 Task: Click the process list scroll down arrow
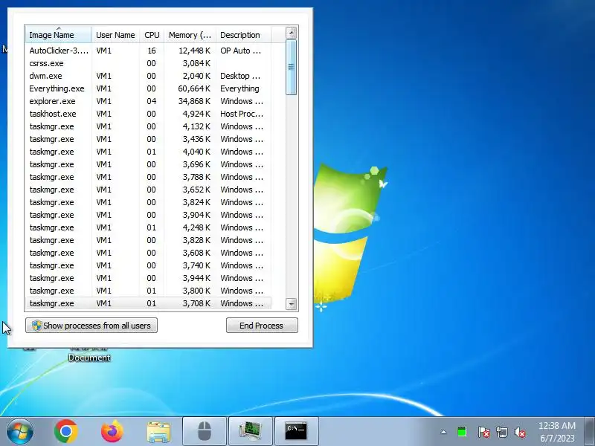(292, 304)
